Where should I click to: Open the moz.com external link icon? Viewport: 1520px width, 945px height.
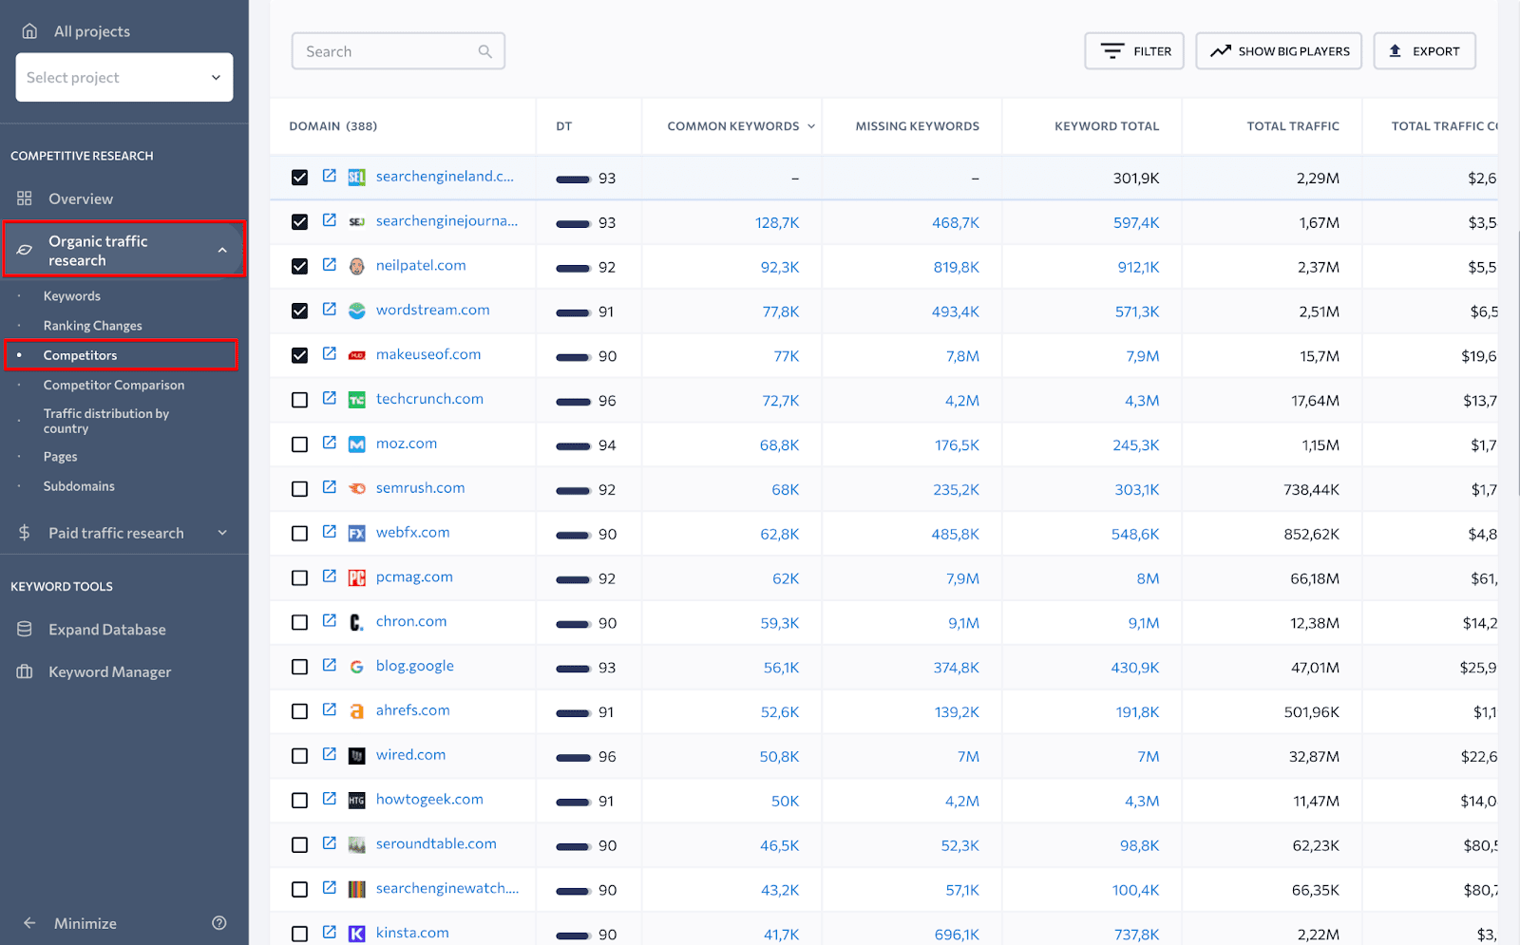330,444
